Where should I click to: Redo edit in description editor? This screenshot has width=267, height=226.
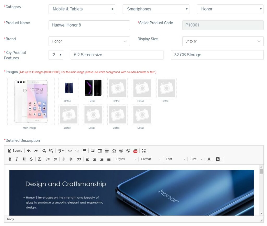[x=36, y=151]
